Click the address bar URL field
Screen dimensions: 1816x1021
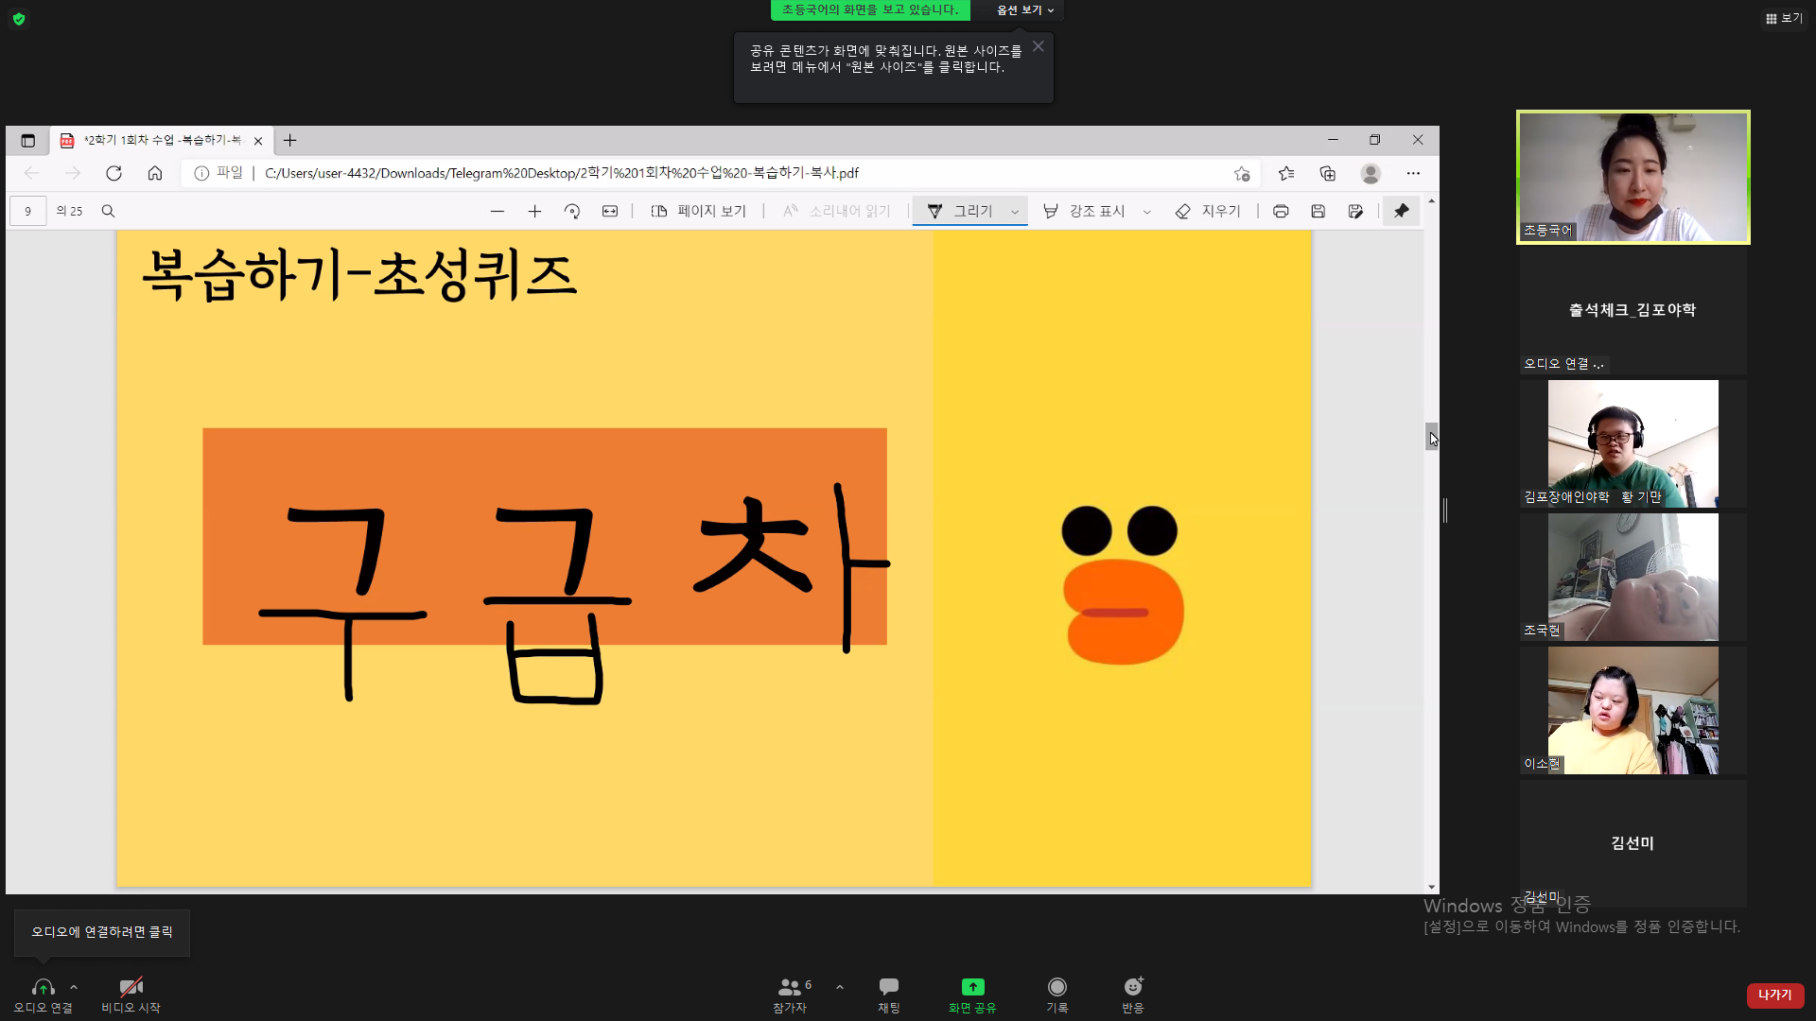click(x=738, y=173)
